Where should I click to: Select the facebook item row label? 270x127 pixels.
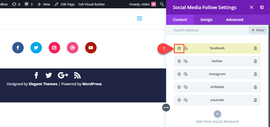(x=217, y=48)
